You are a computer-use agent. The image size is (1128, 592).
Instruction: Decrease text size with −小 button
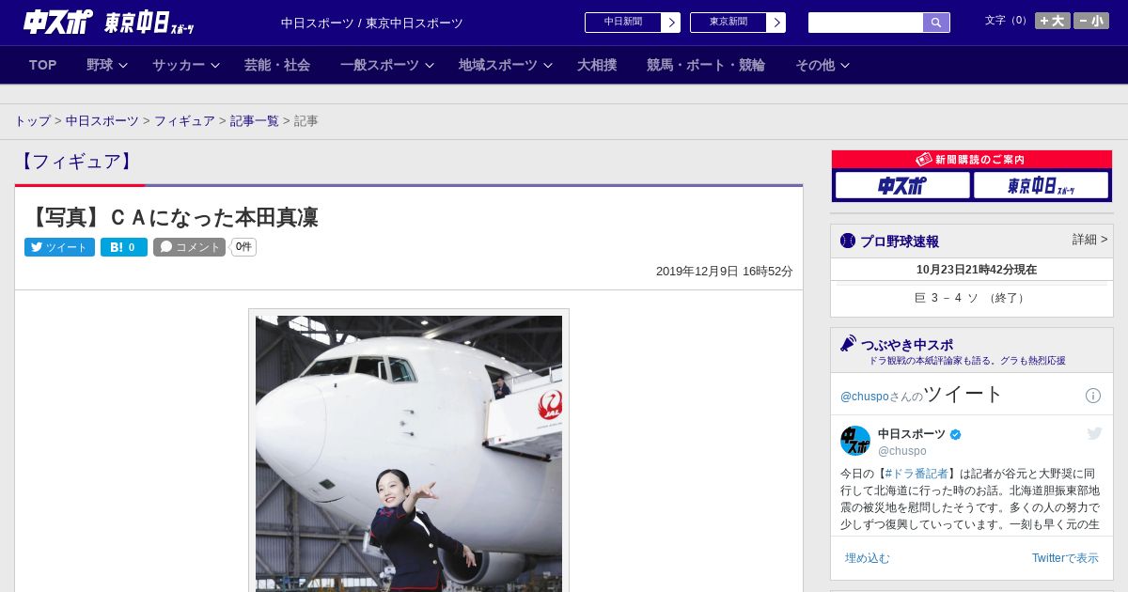pyautogui.click(x=1091, y=21)
